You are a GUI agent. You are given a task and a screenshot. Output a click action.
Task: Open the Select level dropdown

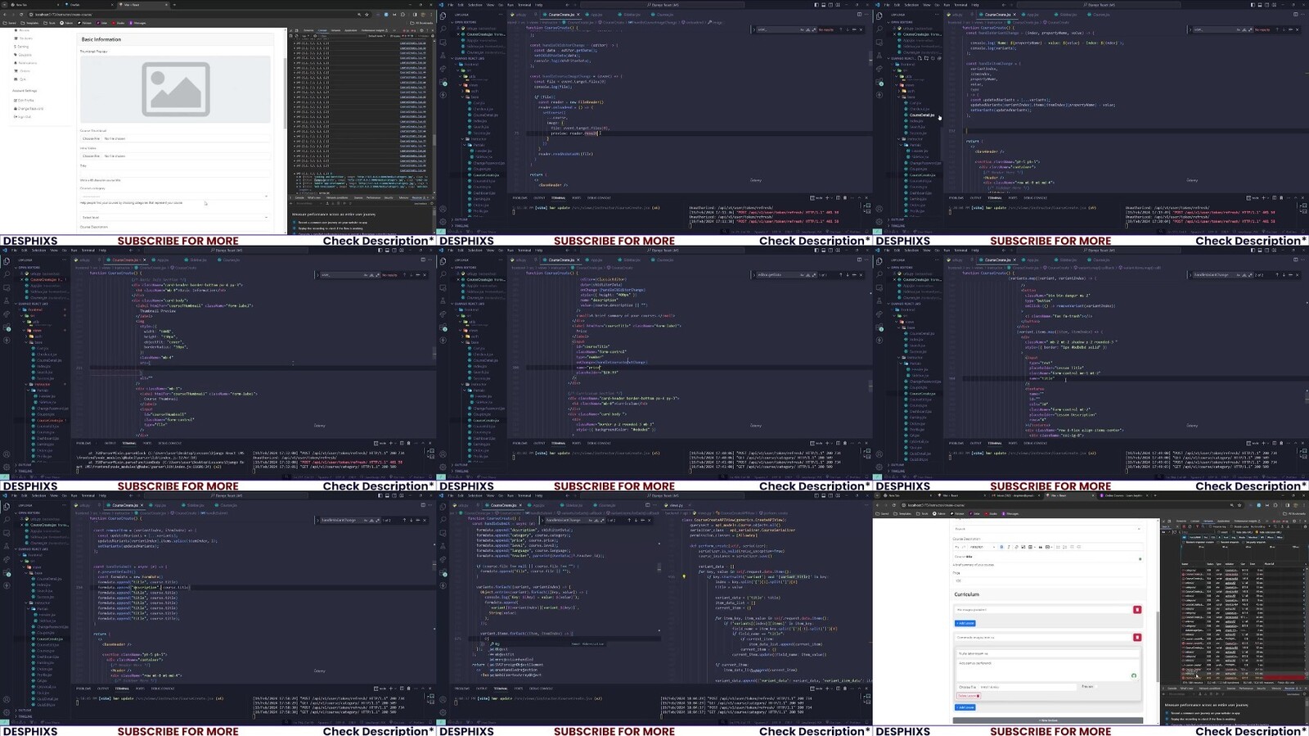174,218
